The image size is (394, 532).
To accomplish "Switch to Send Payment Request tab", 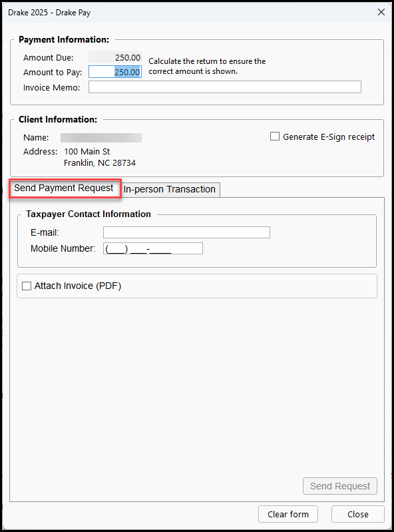I will point(64,188).
